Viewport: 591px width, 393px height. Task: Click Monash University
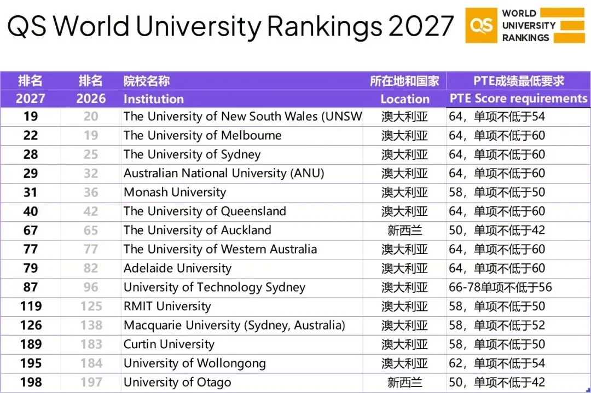click(x=175, y=192)
